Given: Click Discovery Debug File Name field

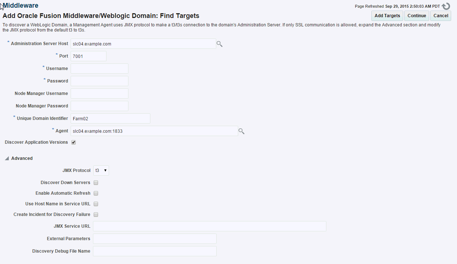Looking at the screenshot, I should (155, 251).
